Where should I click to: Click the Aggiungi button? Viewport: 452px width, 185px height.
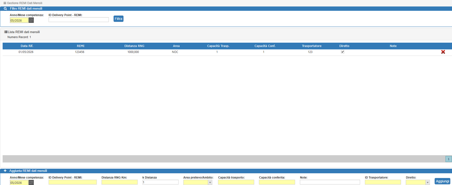[443, 181]
